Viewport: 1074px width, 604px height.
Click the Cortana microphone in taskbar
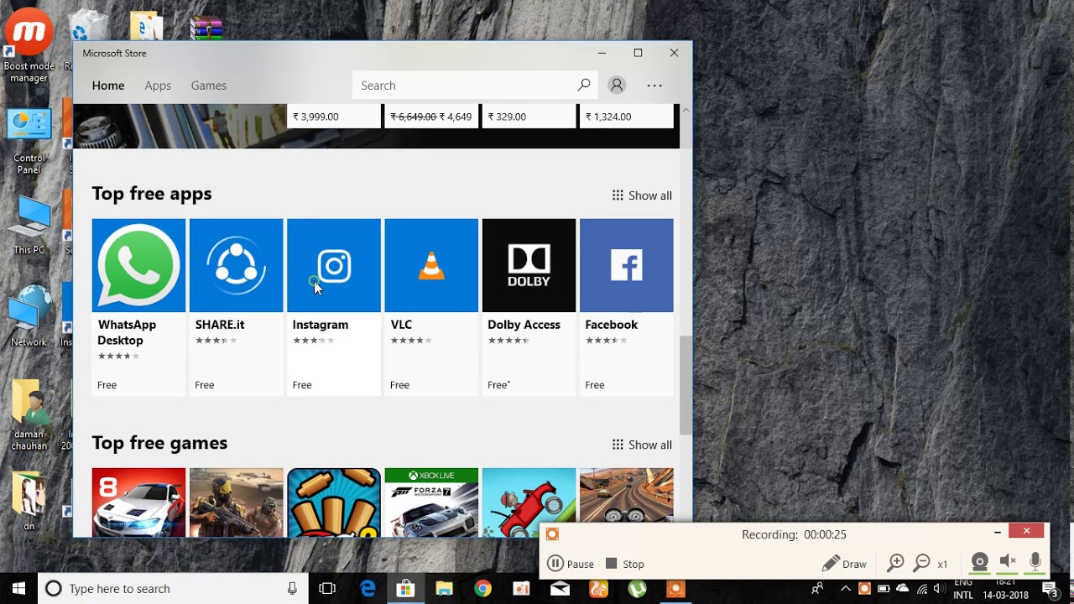tap(292, 589)
